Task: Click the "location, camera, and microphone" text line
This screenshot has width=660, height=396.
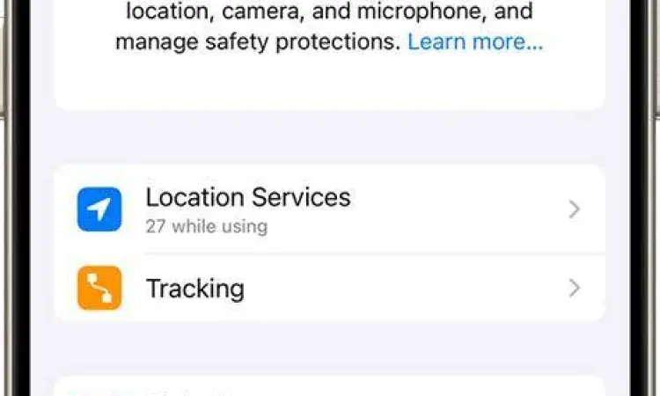Action: click(329, 13)
